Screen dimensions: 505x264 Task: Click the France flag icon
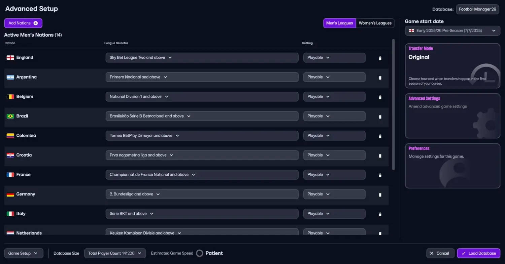click(x=10, y=175)
